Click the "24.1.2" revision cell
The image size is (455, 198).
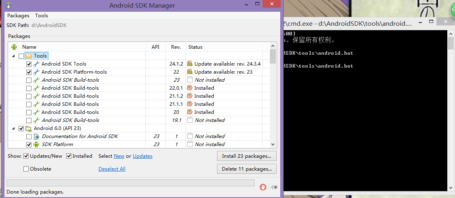[x=176, y=64]
